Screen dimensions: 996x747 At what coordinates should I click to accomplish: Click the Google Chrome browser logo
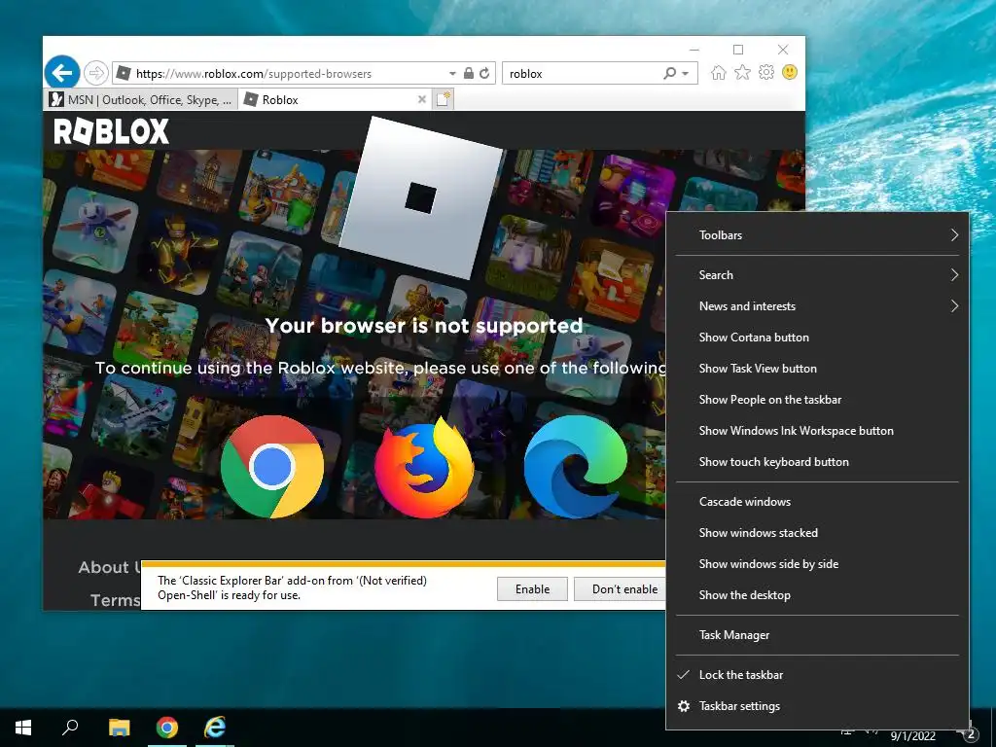272,467
